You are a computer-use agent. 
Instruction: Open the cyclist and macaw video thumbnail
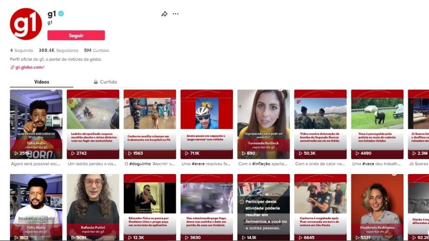[x=207, y=124]
